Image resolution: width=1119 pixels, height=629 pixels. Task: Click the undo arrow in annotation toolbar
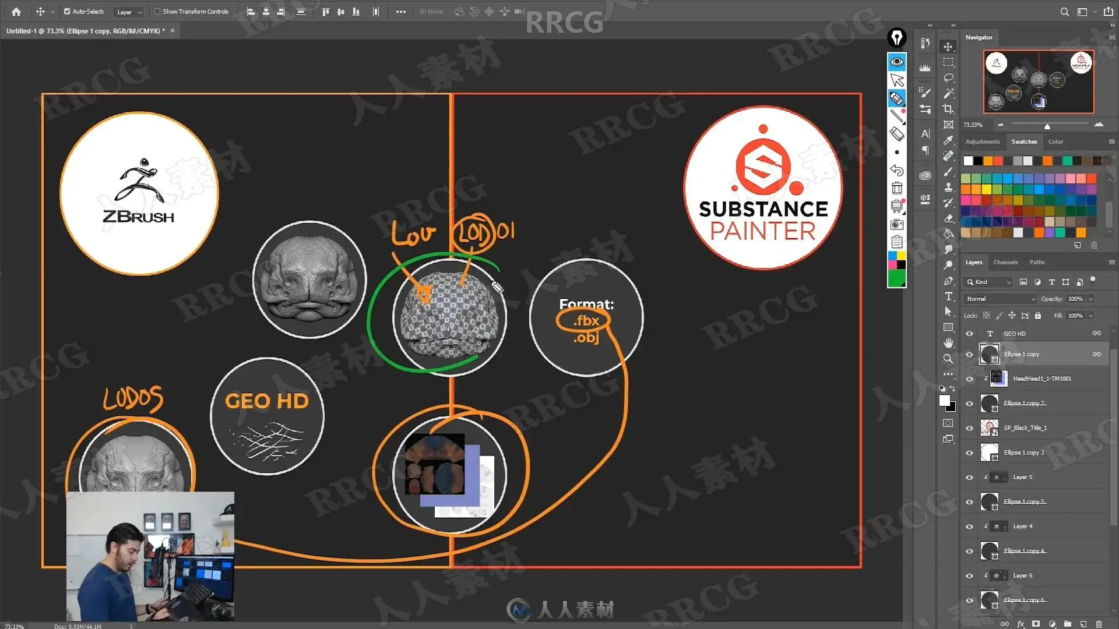coord(896,171)
